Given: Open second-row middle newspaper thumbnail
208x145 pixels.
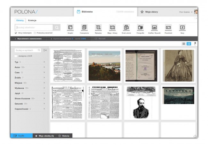Looking at the screenshot, I should (x=104, y=102).
